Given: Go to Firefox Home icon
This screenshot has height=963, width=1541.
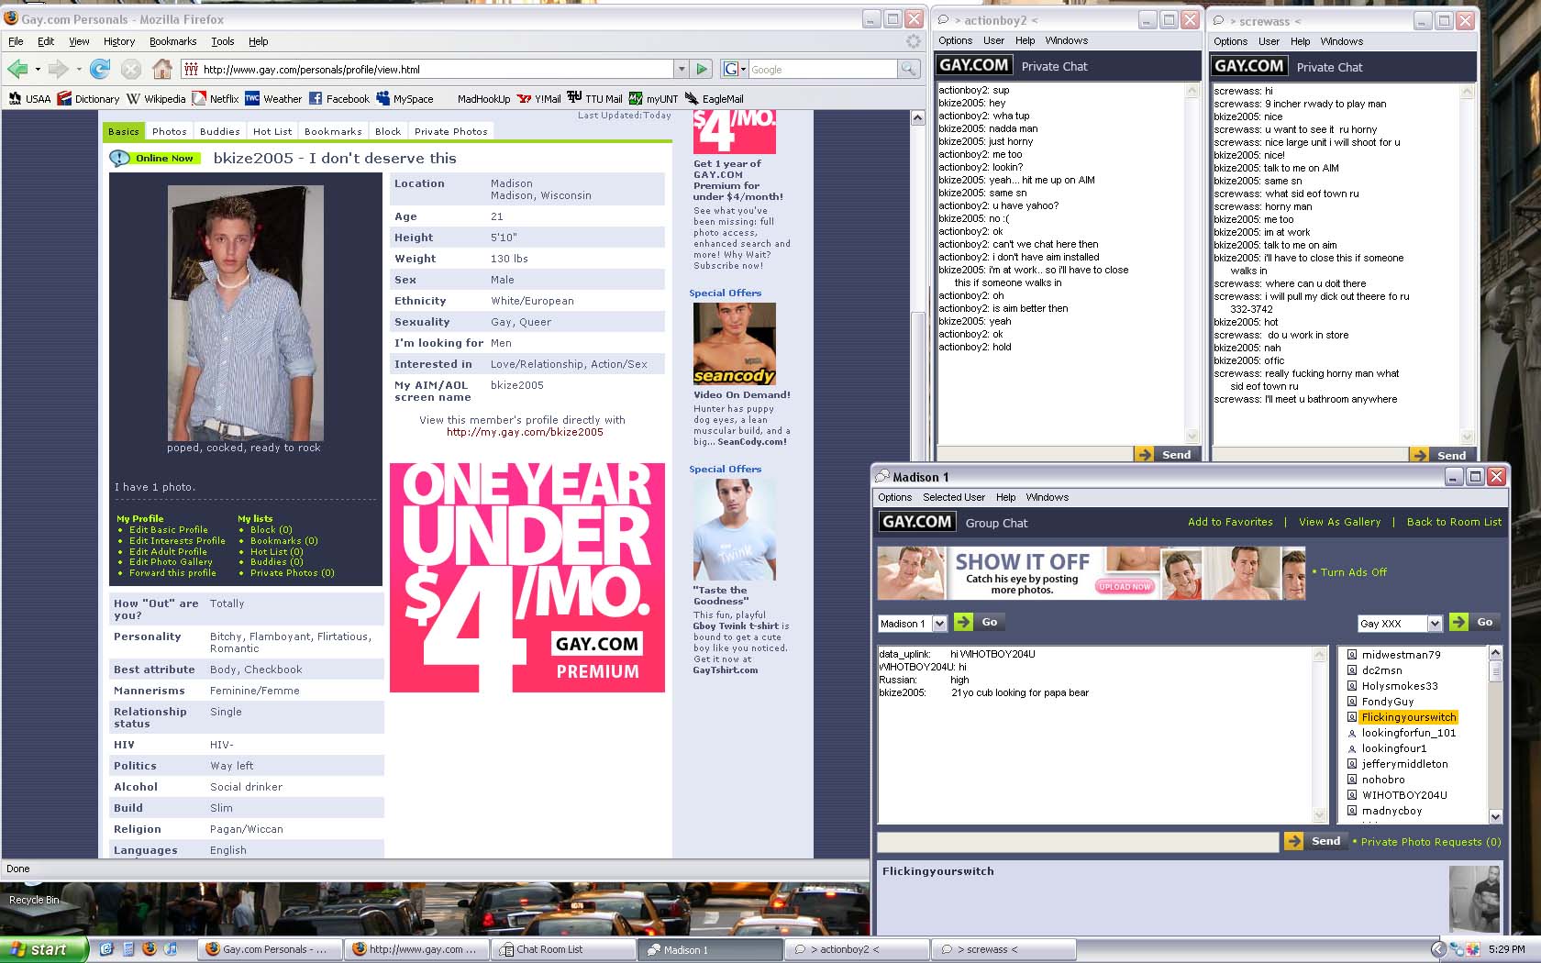Looking at the screenshot, I should [x=162, y=69].
